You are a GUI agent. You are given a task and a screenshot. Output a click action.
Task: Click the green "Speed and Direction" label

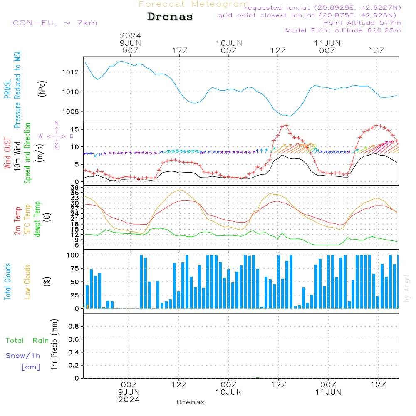pos(27,153)
